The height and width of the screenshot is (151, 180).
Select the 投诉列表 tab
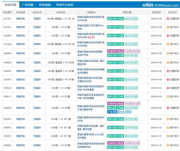(10, 5)
